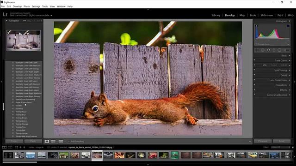Switch to the Slideshow module
The image size is (296, 166).
click(266, 15)
